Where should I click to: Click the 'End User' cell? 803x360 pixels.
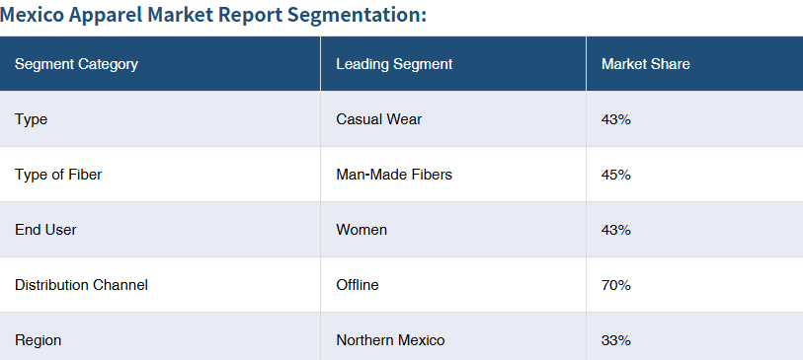(x=160, y=230)
